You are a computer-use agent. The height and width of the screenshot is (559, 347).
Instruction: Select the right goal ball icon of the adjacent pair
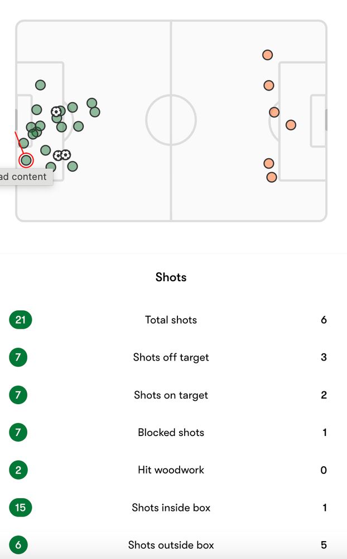[65, 155]
